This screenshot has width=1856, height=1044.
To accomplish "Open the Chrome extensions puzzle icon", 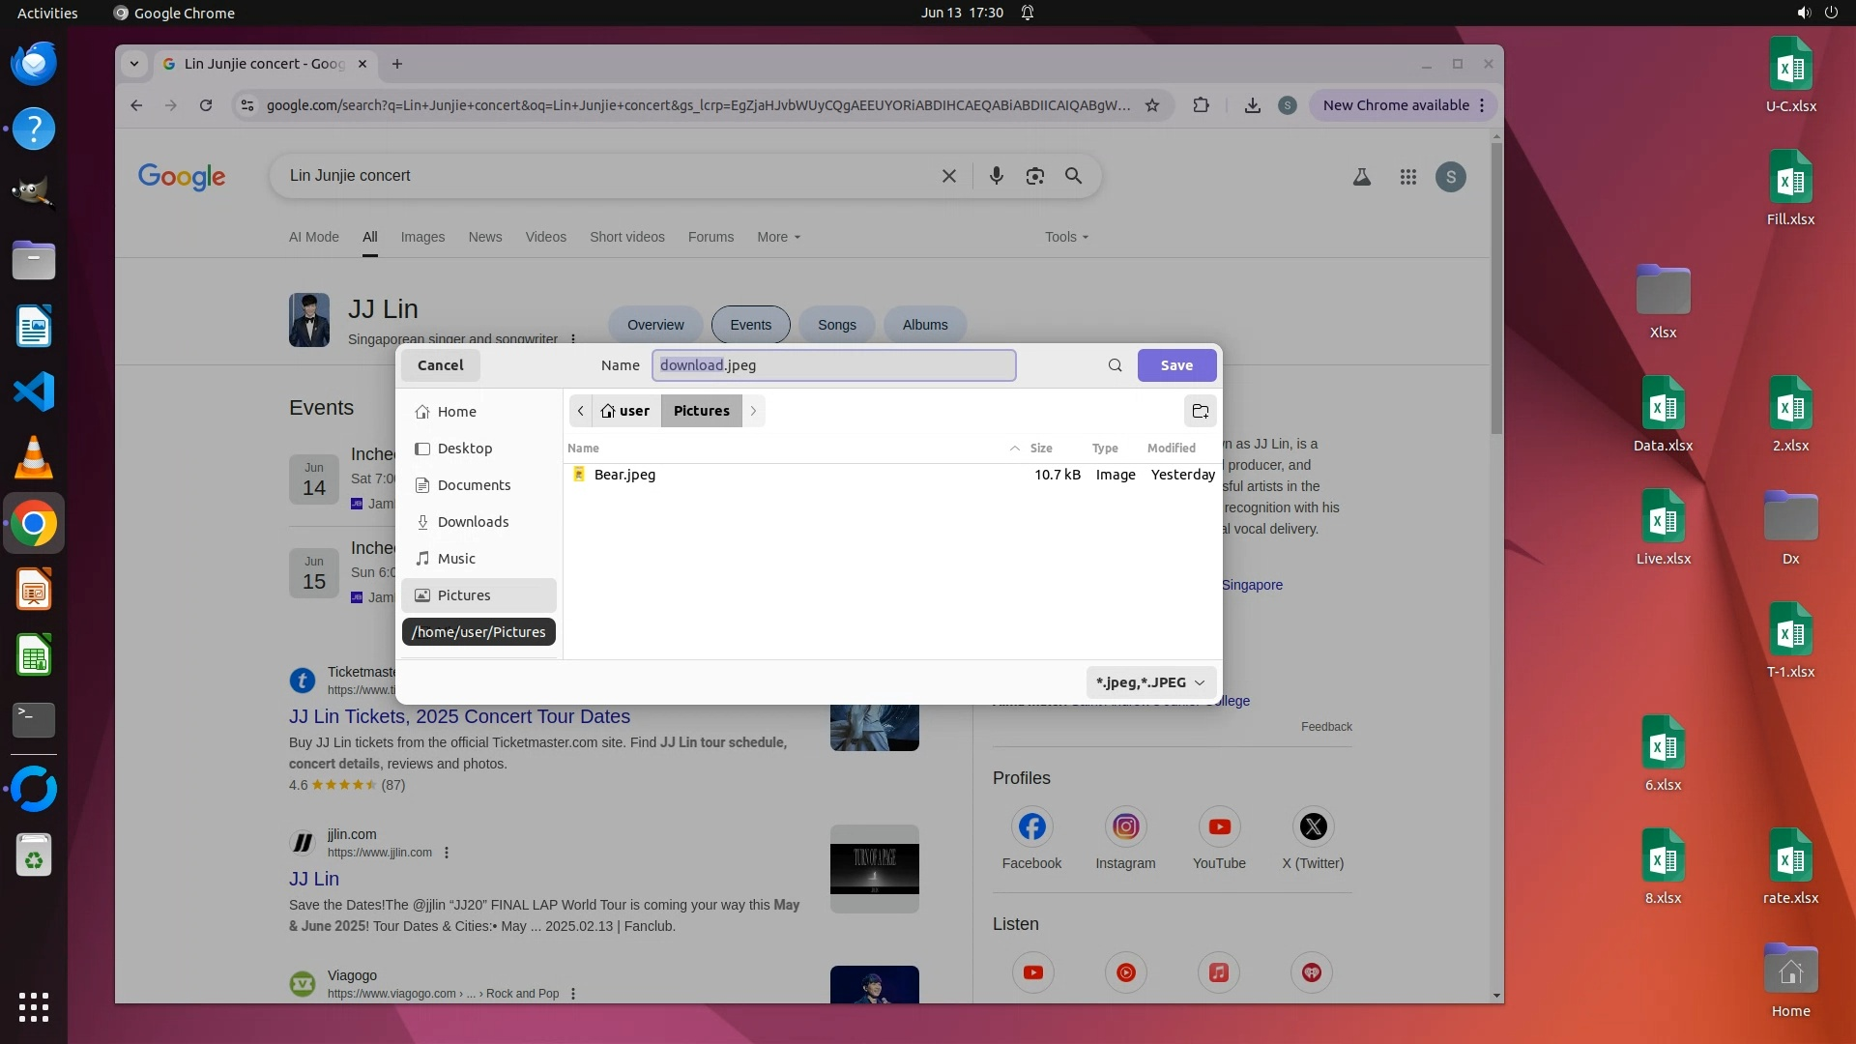I will tap(1201, 105).
